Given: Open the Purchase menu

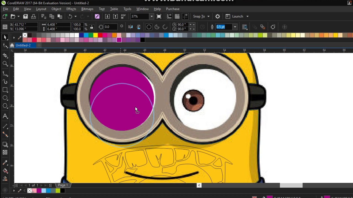Looking at the screenshot, I should (173, 9).
